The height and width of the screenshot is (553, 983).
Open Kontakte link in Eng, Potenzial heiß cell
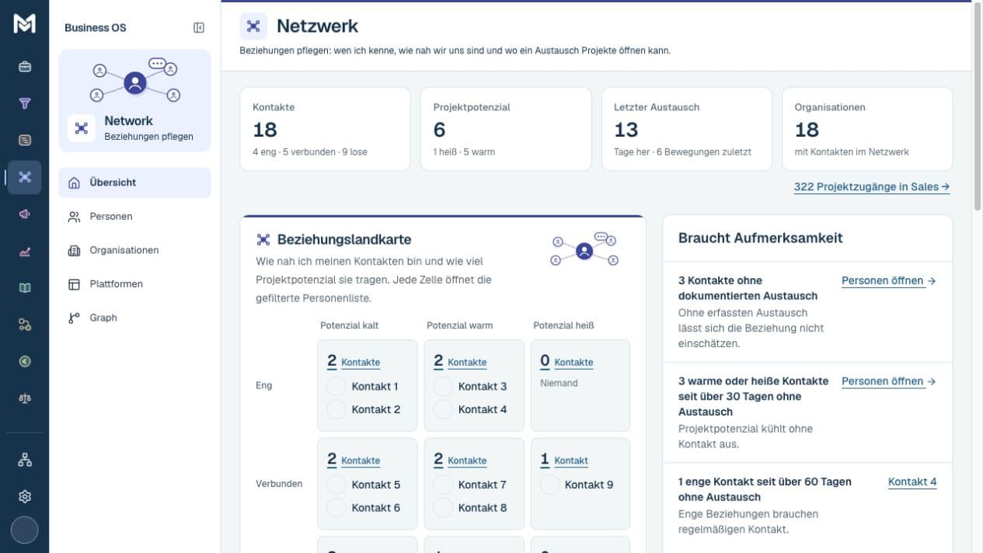[x=573, y=363]
